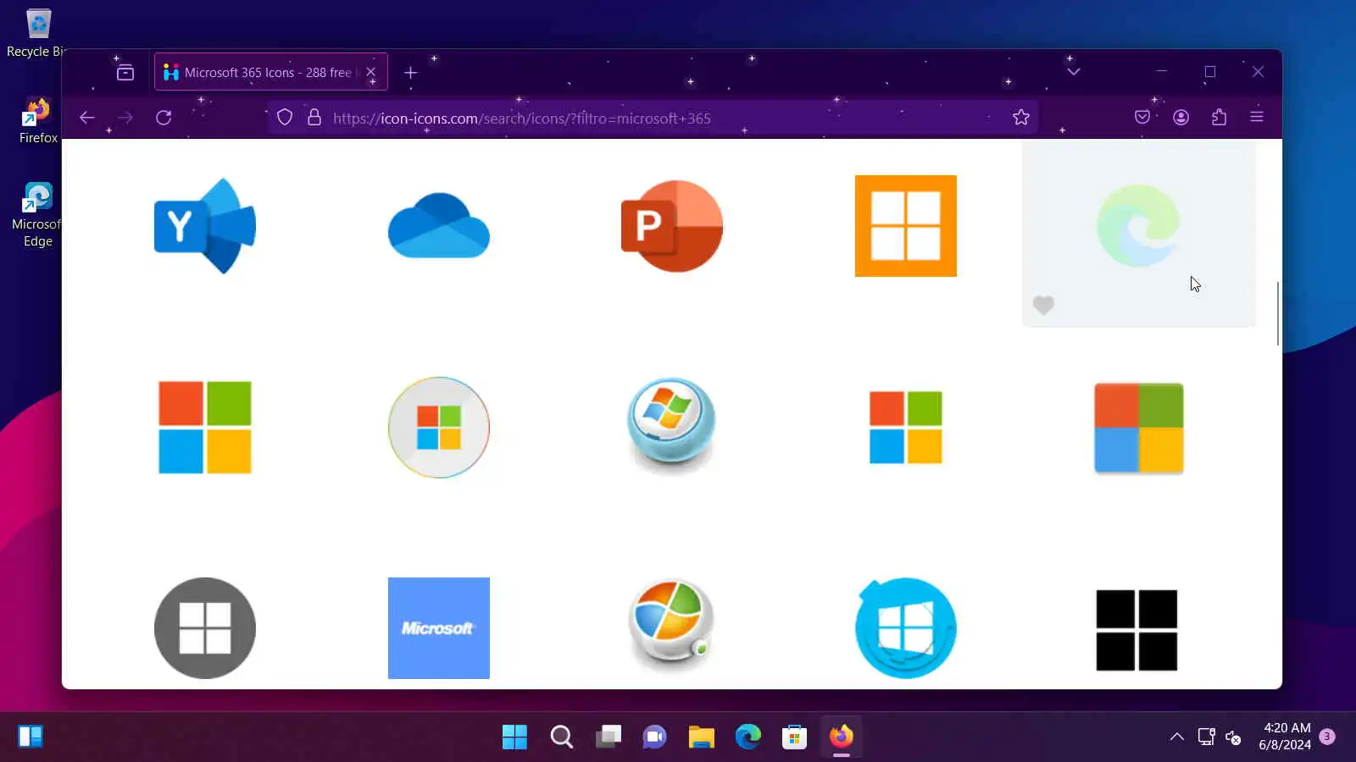The image size is (1356, 762).
Task: Open the tracking protection shield panel
Action: point(285,118)
